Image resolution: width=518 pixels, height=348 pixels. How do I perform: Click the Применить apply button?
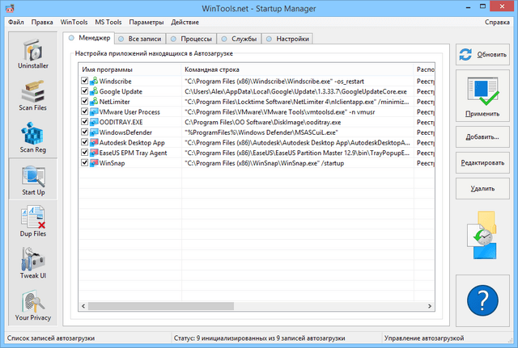(482, 95)
